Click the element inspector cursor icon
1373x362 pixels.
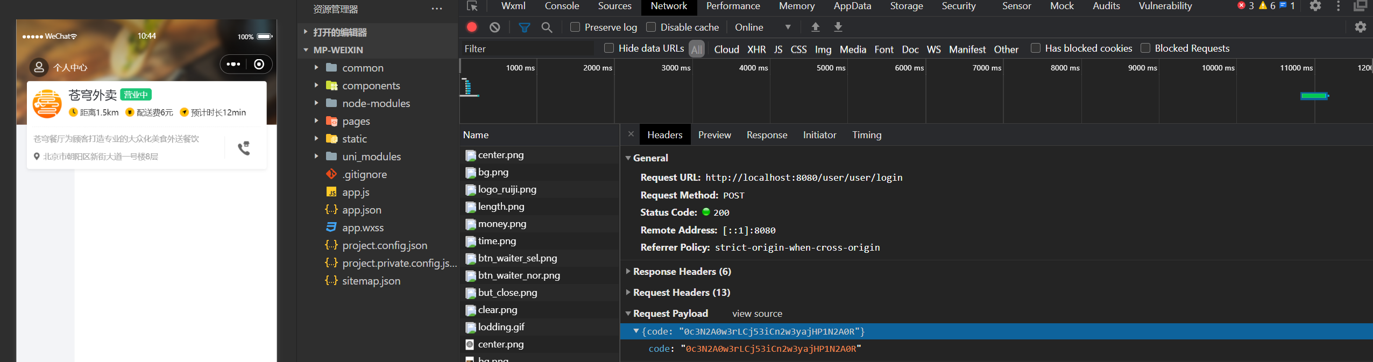pyautogui.click(x=472, y=6)
